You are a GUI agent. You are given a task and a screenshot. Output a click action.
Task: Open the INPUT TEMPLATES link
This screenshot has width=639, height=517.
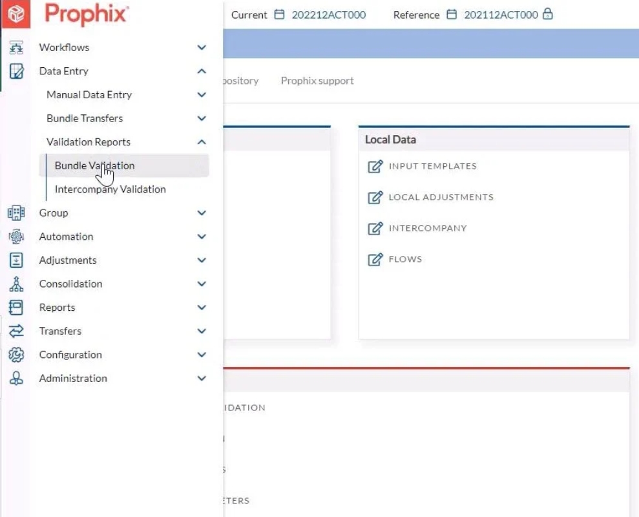click(x=432, y=166)
